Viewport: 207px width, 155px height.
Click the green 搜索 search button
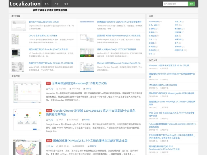click(191, 4)
